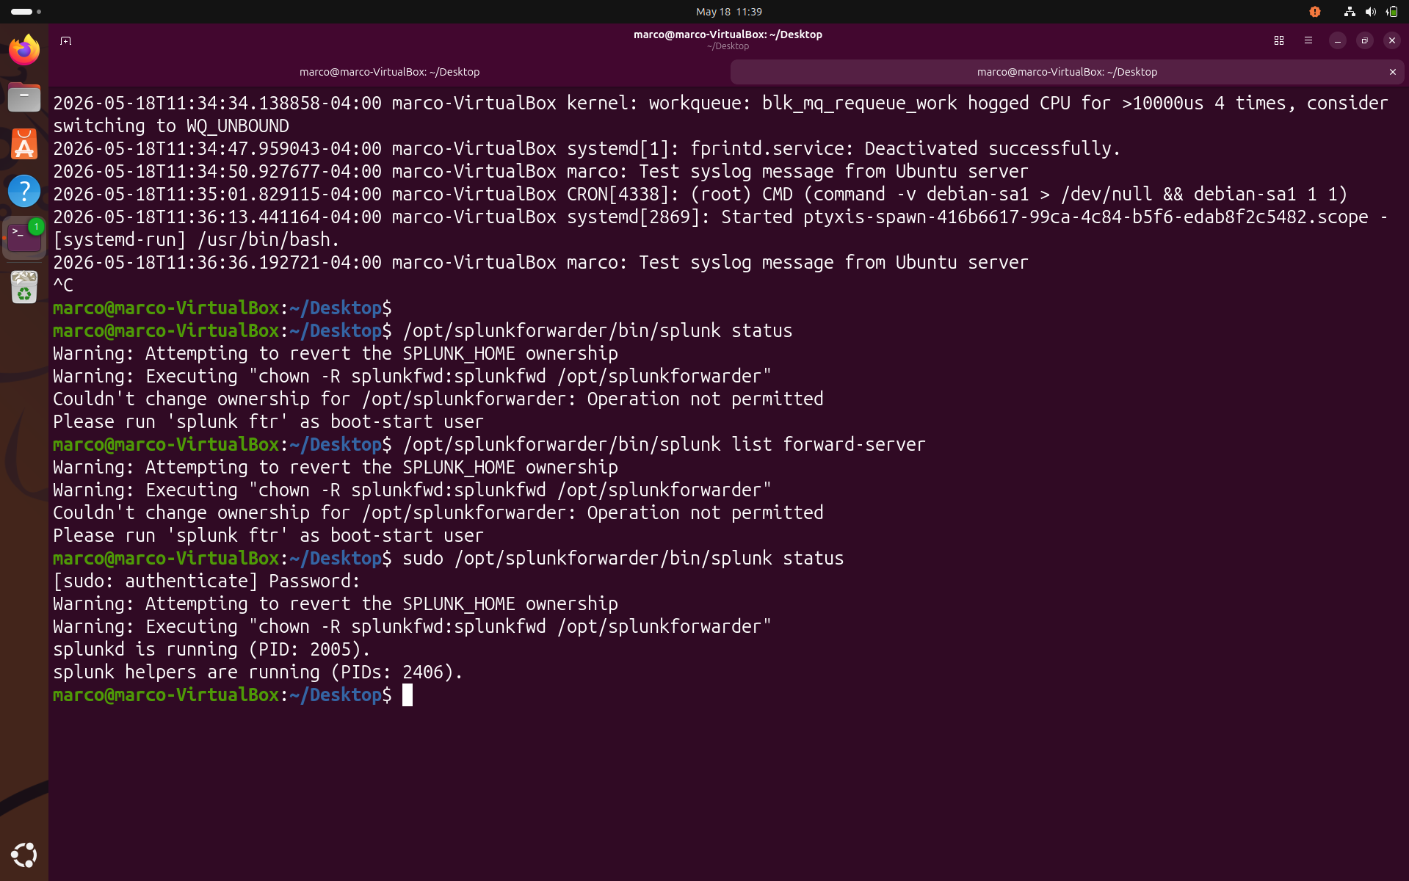The image size is (1409, 881).
Task: Click the '[sudo: authenticate] Password:' line
Action: pyautogui.click(x=206, y=581)
